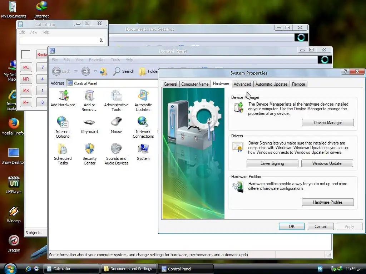This screenshot has height=274, width=366.
Task: Open Dragon desktop icon
Action: 14,244
